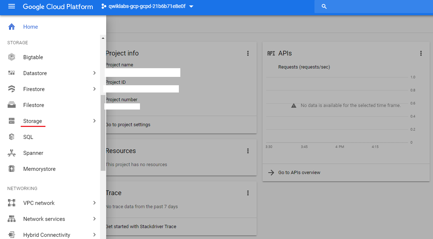Open Resources card options menu
The height and width of the screenshot is (239, 433).
click(x=248, y=151)
